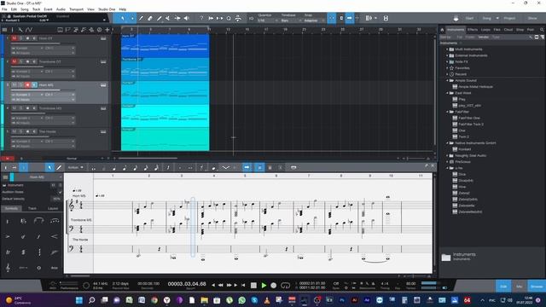The height and width of the screenshot is (307, 546).
Task: Switch to the Track tab in score editor
Action: click(x=32, y=208)
